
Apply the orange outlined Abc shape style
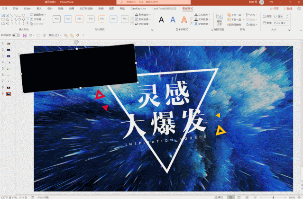point(79,19)
